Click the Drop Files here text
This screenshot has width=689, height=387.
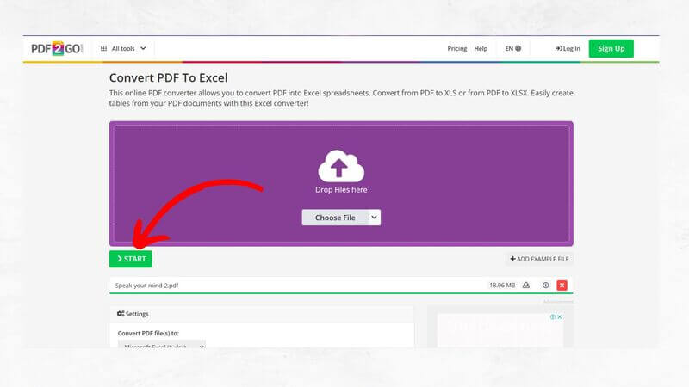pos(341,189)
